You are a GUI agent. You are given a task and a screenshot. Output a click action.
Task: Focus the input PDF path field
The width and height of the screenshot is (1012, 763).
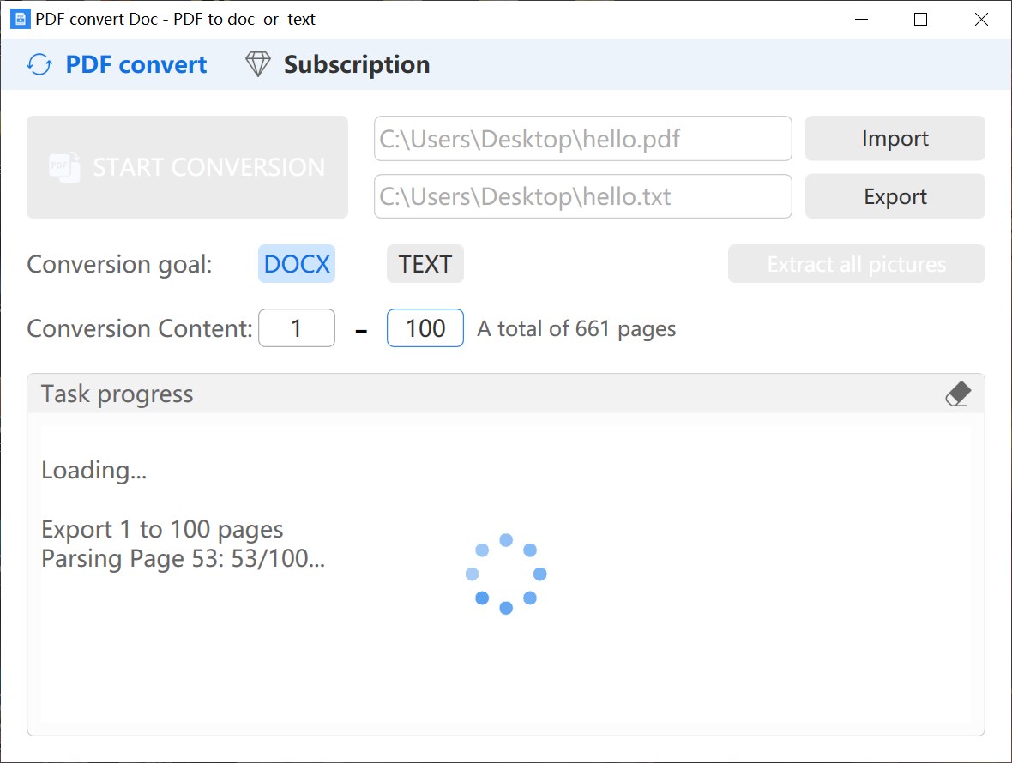[582, 139]
